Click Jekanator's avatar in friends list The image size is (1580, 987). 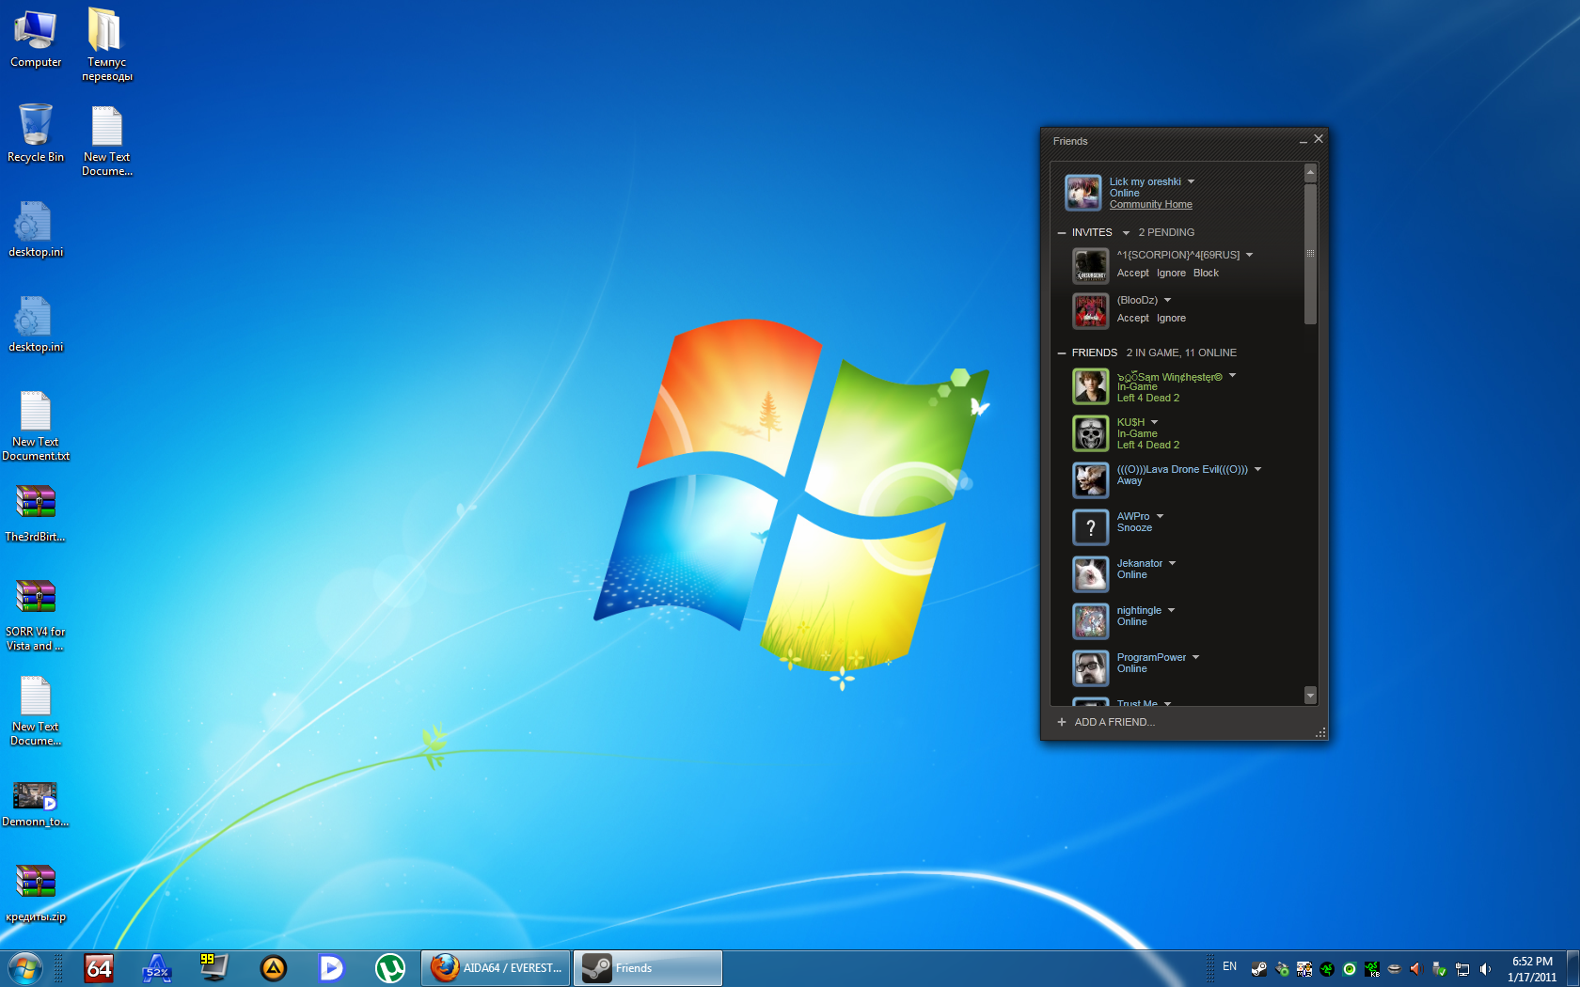[x=1091, y=574]
